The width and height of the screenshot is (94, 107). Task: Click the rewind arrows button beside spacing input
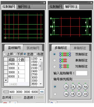click(42, 92)
